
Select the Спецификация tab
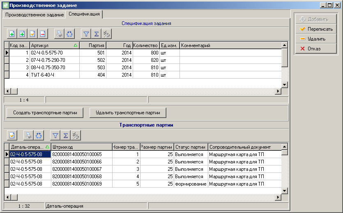point(84,14)
